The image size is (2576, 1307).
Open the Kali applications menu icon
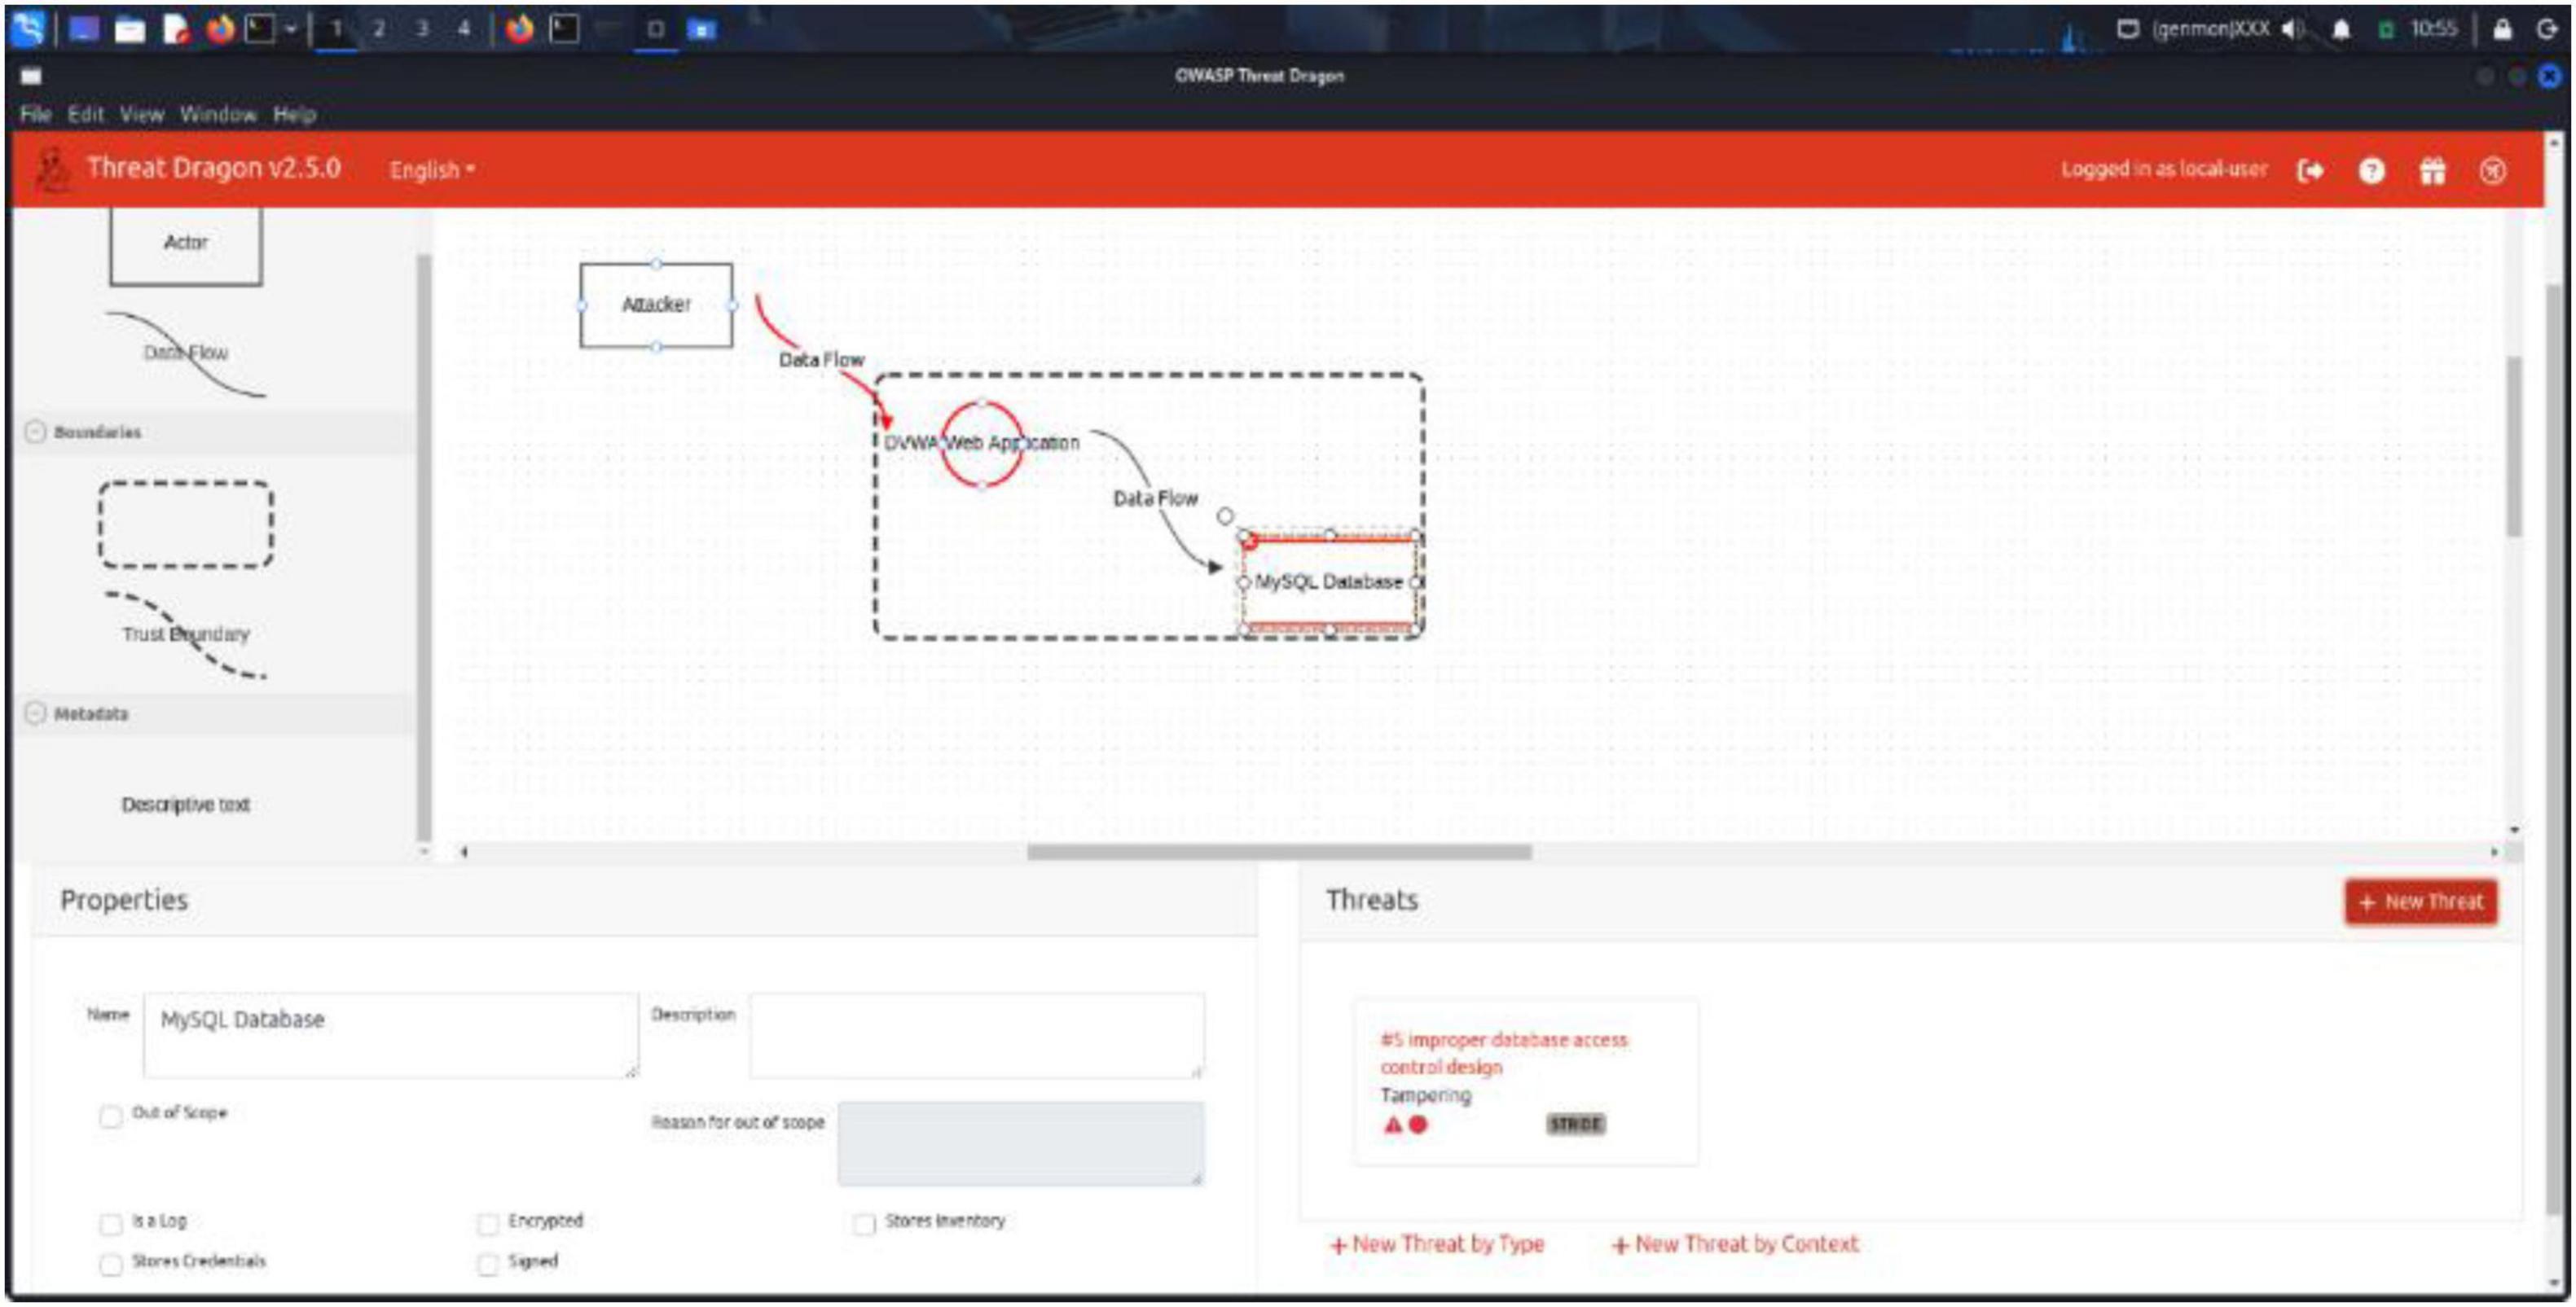point(27,29)
